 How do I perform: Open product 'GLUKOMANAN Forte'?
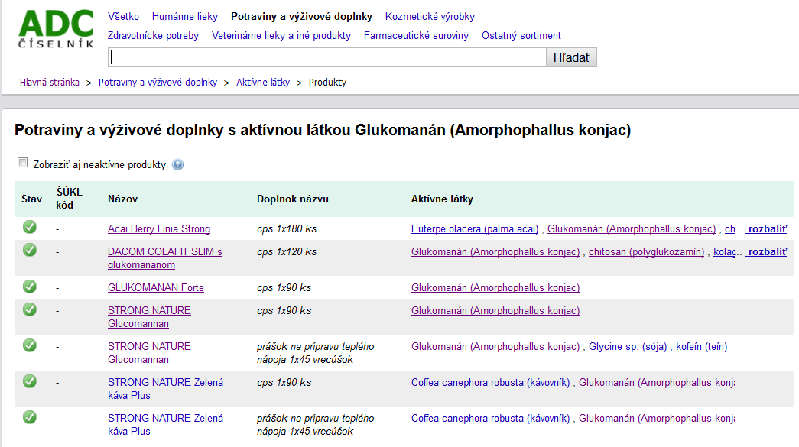[x=156, y=287]
